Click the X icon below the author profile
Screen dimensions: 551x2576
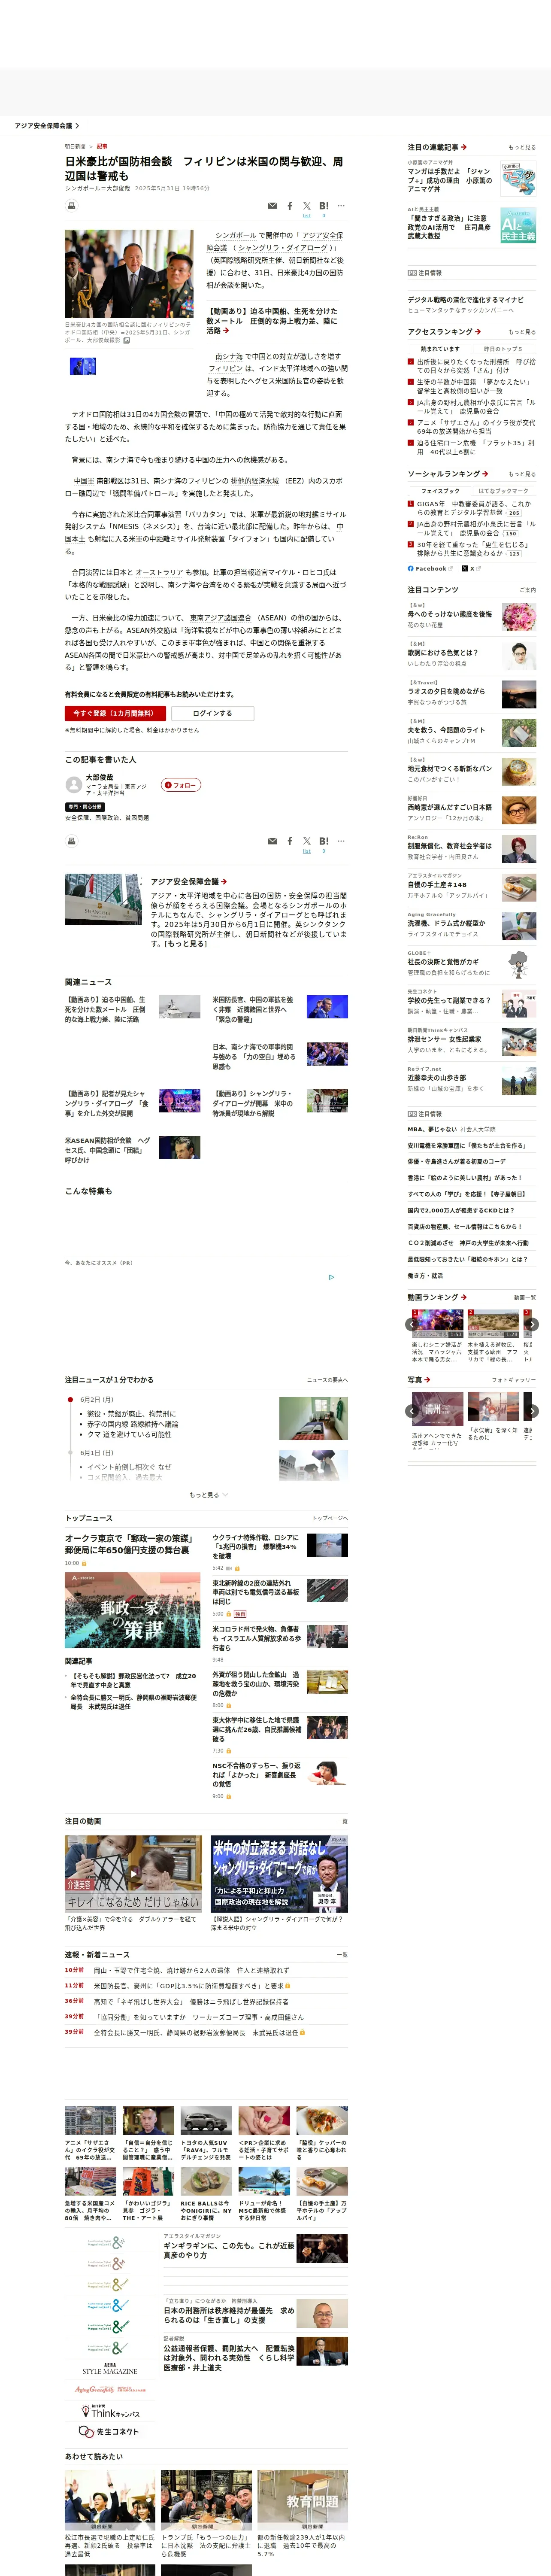[x=307, y=841]
